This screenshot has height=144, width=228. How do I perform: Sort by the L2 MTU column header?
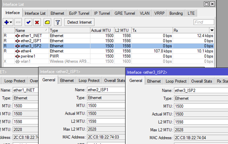pyautogui.click(x=123, y=31)
